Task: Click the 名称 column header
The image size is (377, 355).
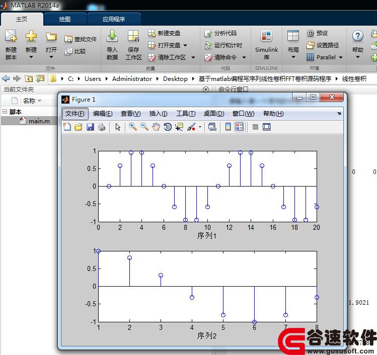Action: click(x=29, y=101)
